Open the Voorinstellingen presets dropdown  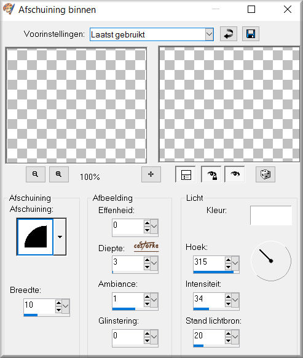pos(210,34)
